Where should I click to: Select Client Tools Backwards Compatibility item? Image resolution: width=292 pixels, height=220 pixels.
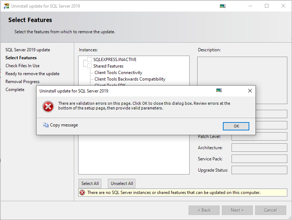pos(130,79)
